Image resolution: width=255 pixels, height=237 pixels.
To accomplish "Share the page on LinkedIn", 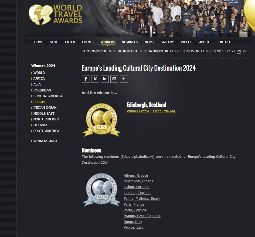I will [x=105, y=79].
